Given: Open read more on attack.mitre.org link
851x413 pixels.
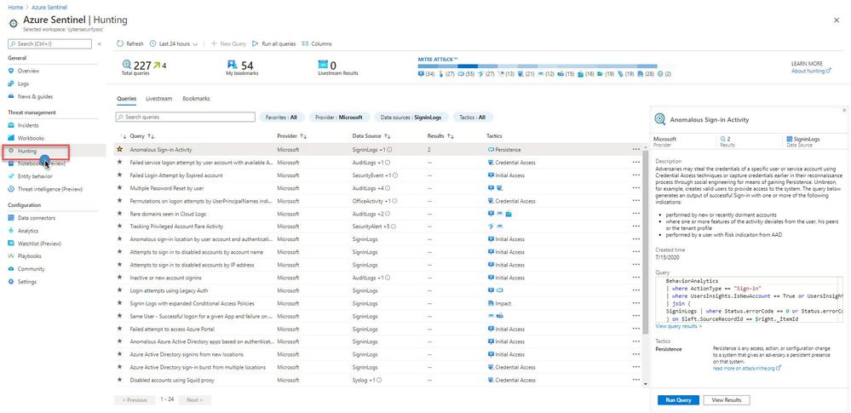Looking at the screenshot, I should point(747,369).
